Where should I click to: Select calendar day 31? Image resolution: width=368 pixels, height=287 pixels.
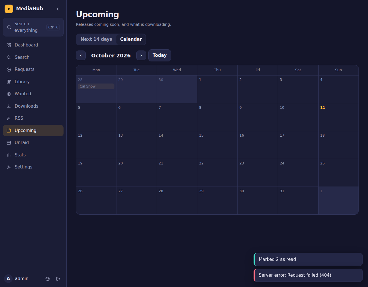tap(298, 201)
